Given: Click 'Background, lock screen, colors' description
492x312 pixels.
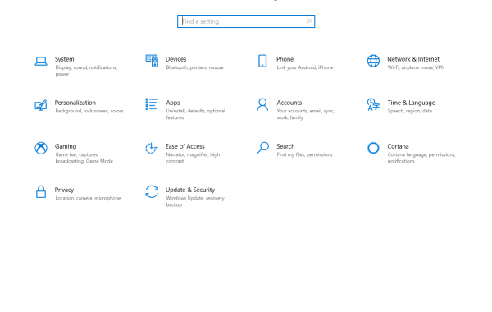Looking at the screenshot, I should (x=89, y=111).
